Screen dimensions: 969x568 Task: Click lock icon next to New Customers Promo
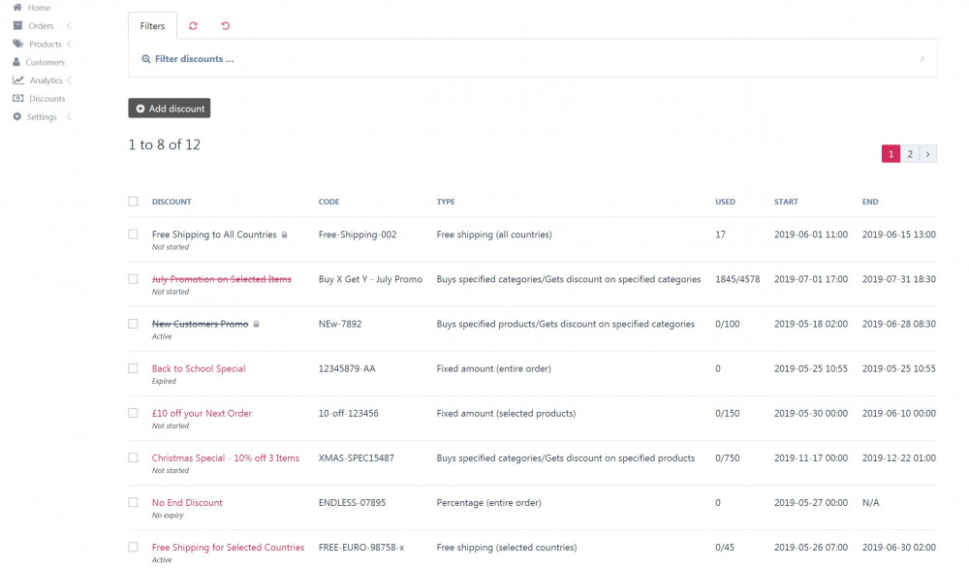point(256,324)
